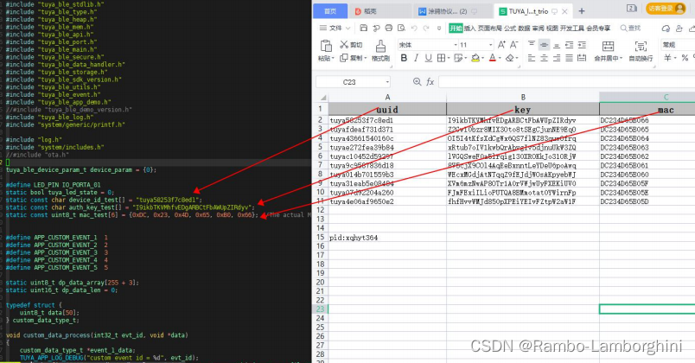695x363 pixels.
Task: Go to the 首页 home tab
Action: 329,11
